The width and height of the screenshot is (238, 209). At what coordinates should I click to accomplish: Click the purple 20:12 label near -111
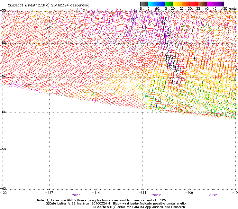click(156, 195)
